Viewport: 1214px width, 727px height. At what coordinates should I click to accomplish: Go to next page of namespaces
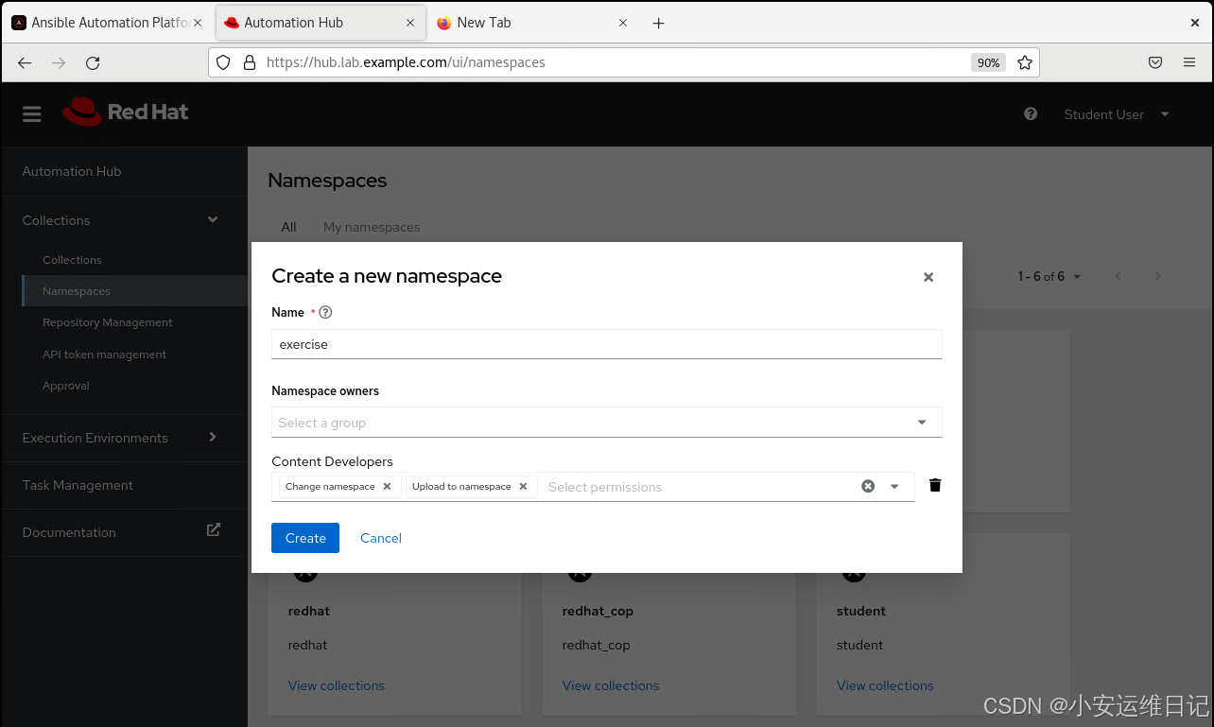coord(1158,276)
